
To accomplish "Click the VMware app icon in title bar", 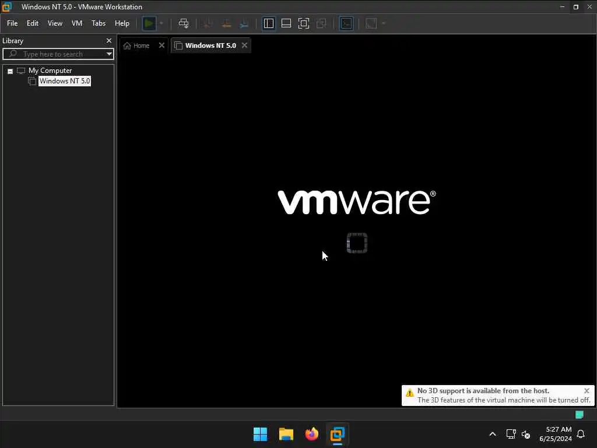I will click(7, 7).
